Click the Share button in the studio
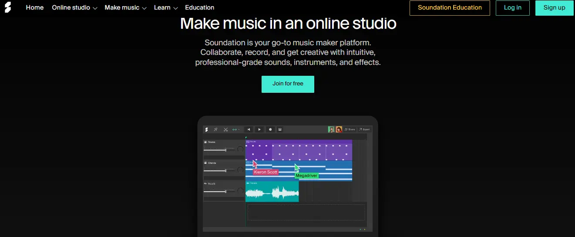The image size is (575, 237). point(350,129)
